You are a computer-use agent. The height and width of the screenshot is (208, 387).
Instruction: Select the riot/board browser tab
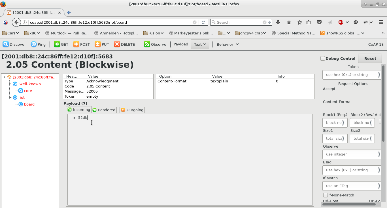34,13
